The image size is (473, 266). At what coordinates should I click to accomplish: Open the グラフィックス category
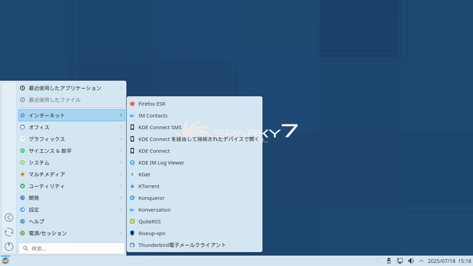point(72,139)
